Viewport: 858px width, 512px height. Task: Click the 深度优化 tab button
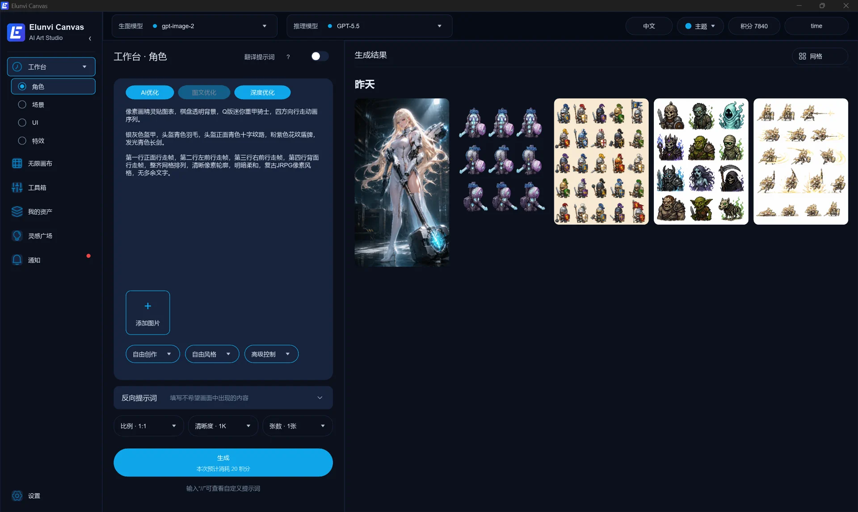pos(262,92)
